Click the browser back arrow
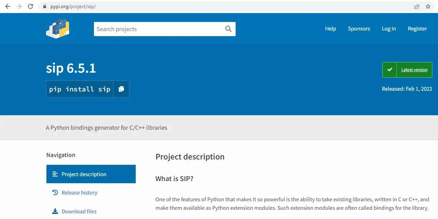The width and height of the screenshot is (438, 219). pyautogui.click(x=8, y=6)
